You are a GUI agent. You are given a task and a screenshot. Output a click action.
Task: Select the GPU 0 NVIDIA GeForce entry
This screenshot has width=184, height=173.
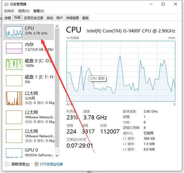point(30,152)
